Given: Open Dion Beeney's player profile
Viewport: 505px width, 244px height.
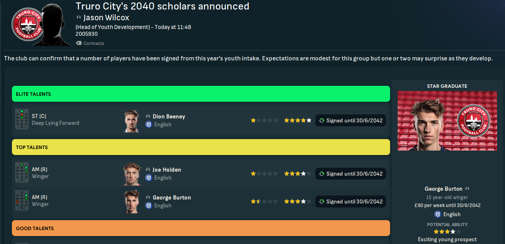Looking at the screenshot, I should tap(169, 116).
